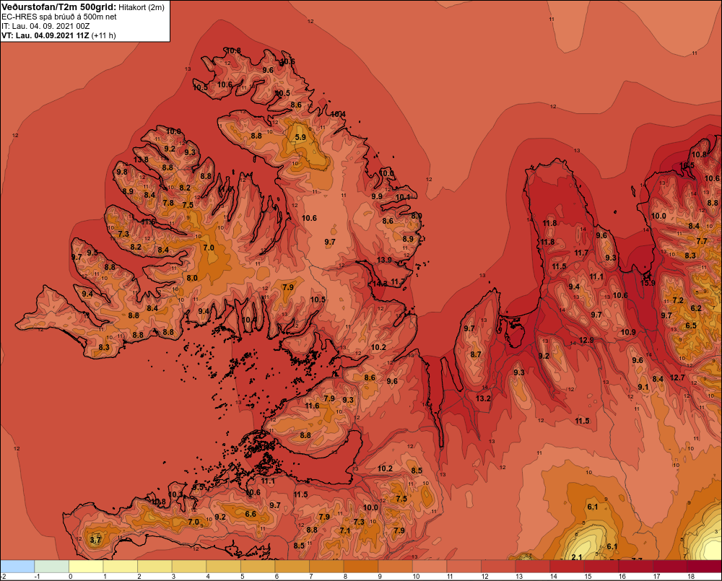Screen dimensions: 722x581
Task: Select the 8.7 temperature value
Action: (x=476, y=354)
